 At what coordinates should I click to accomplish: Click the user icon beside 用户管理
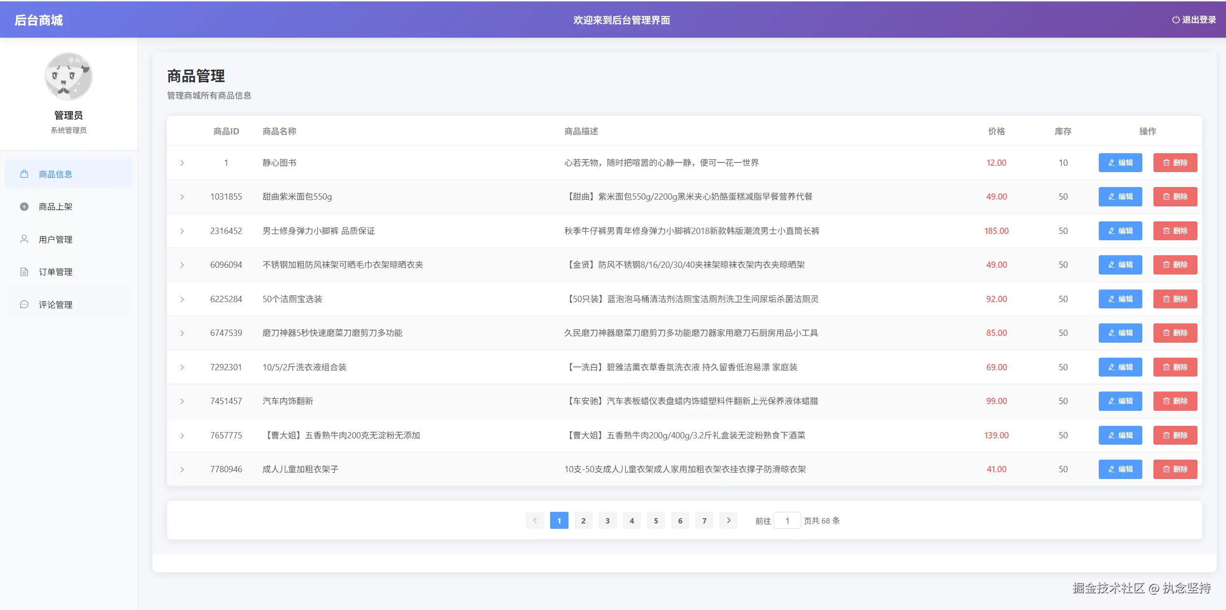tap(24, 239)
